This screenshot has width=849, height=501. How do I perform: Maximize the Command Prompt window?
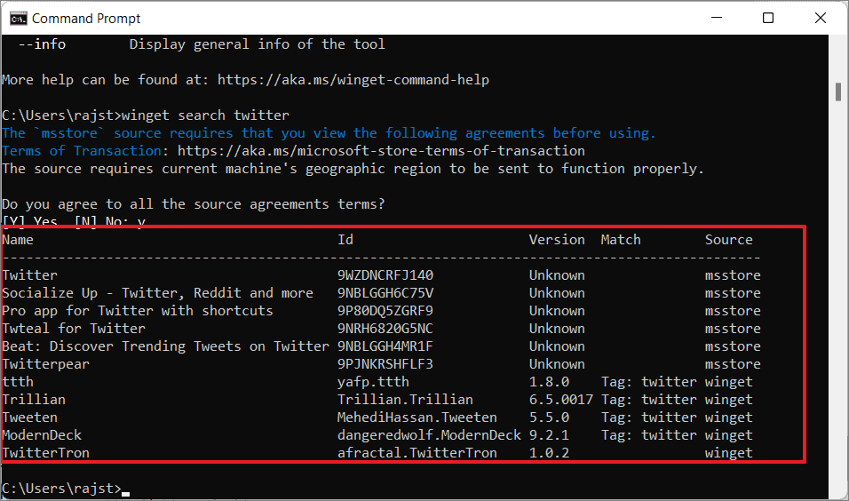pos(768,18)
